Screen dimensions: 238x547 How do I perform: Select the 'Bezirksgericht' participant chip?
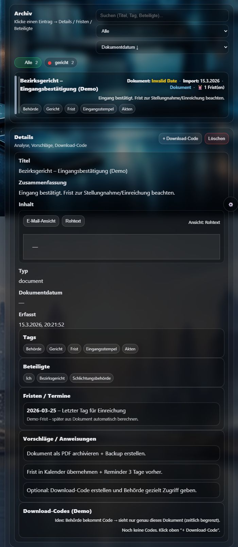[52, 378]
